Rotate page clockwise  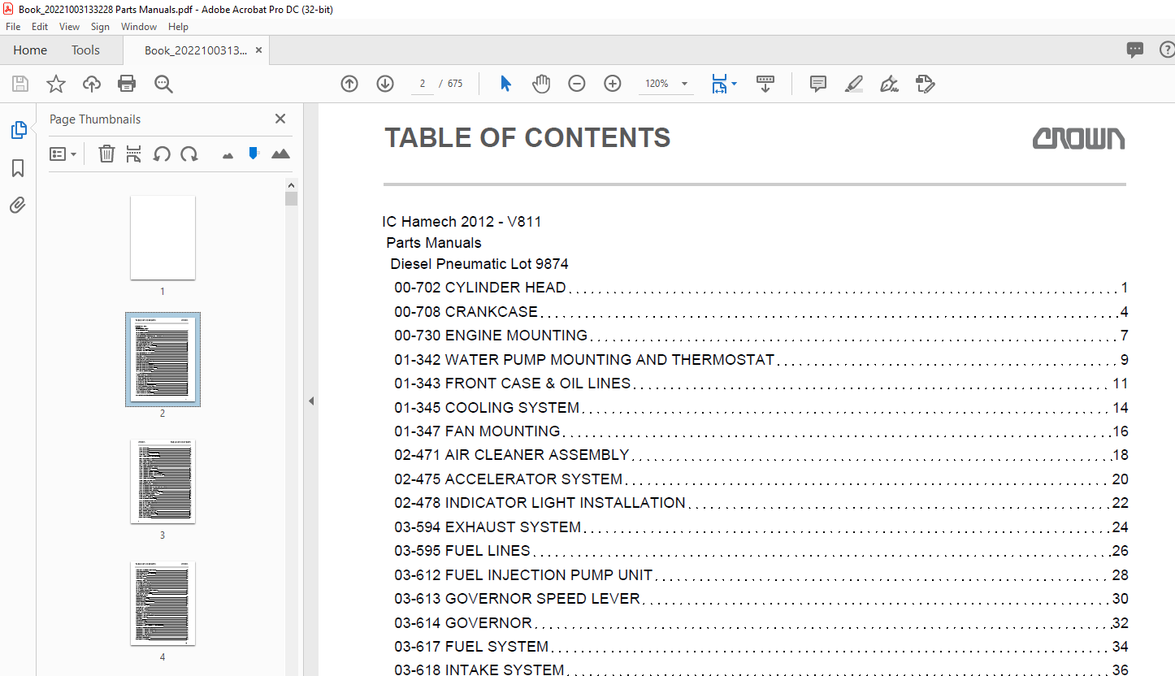[189, 154]
